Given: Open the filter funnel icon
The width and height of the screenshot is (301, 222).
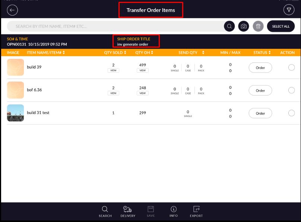Looking at the screenshot, I should tap(289, 10).
